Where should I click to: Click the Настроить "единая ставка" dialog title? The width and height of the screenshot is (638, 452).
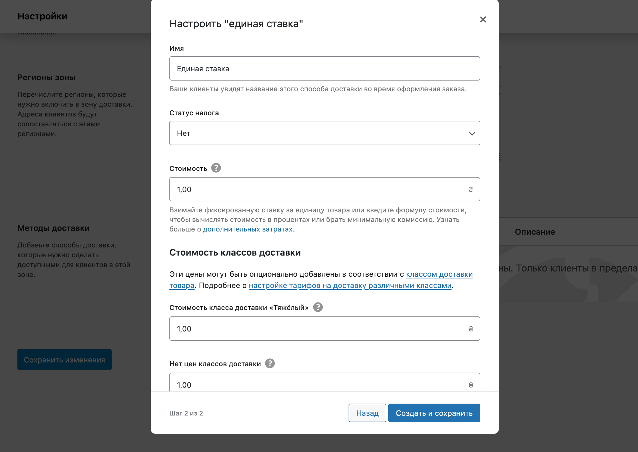236,23
